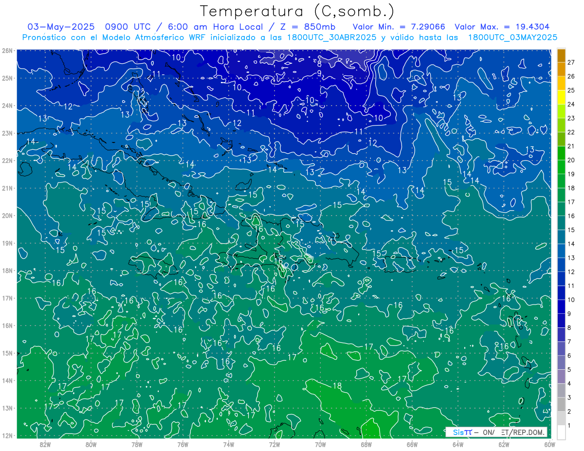This screenshot has width=584, height=451.
Task: Click the "64W" longitude label
Action: pos(458,444)
